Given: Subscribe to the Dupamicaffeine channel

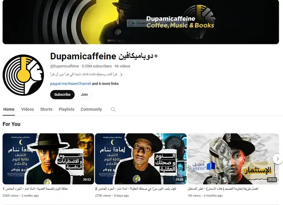Looking at the screenshot, I should (x=62, y=95).
